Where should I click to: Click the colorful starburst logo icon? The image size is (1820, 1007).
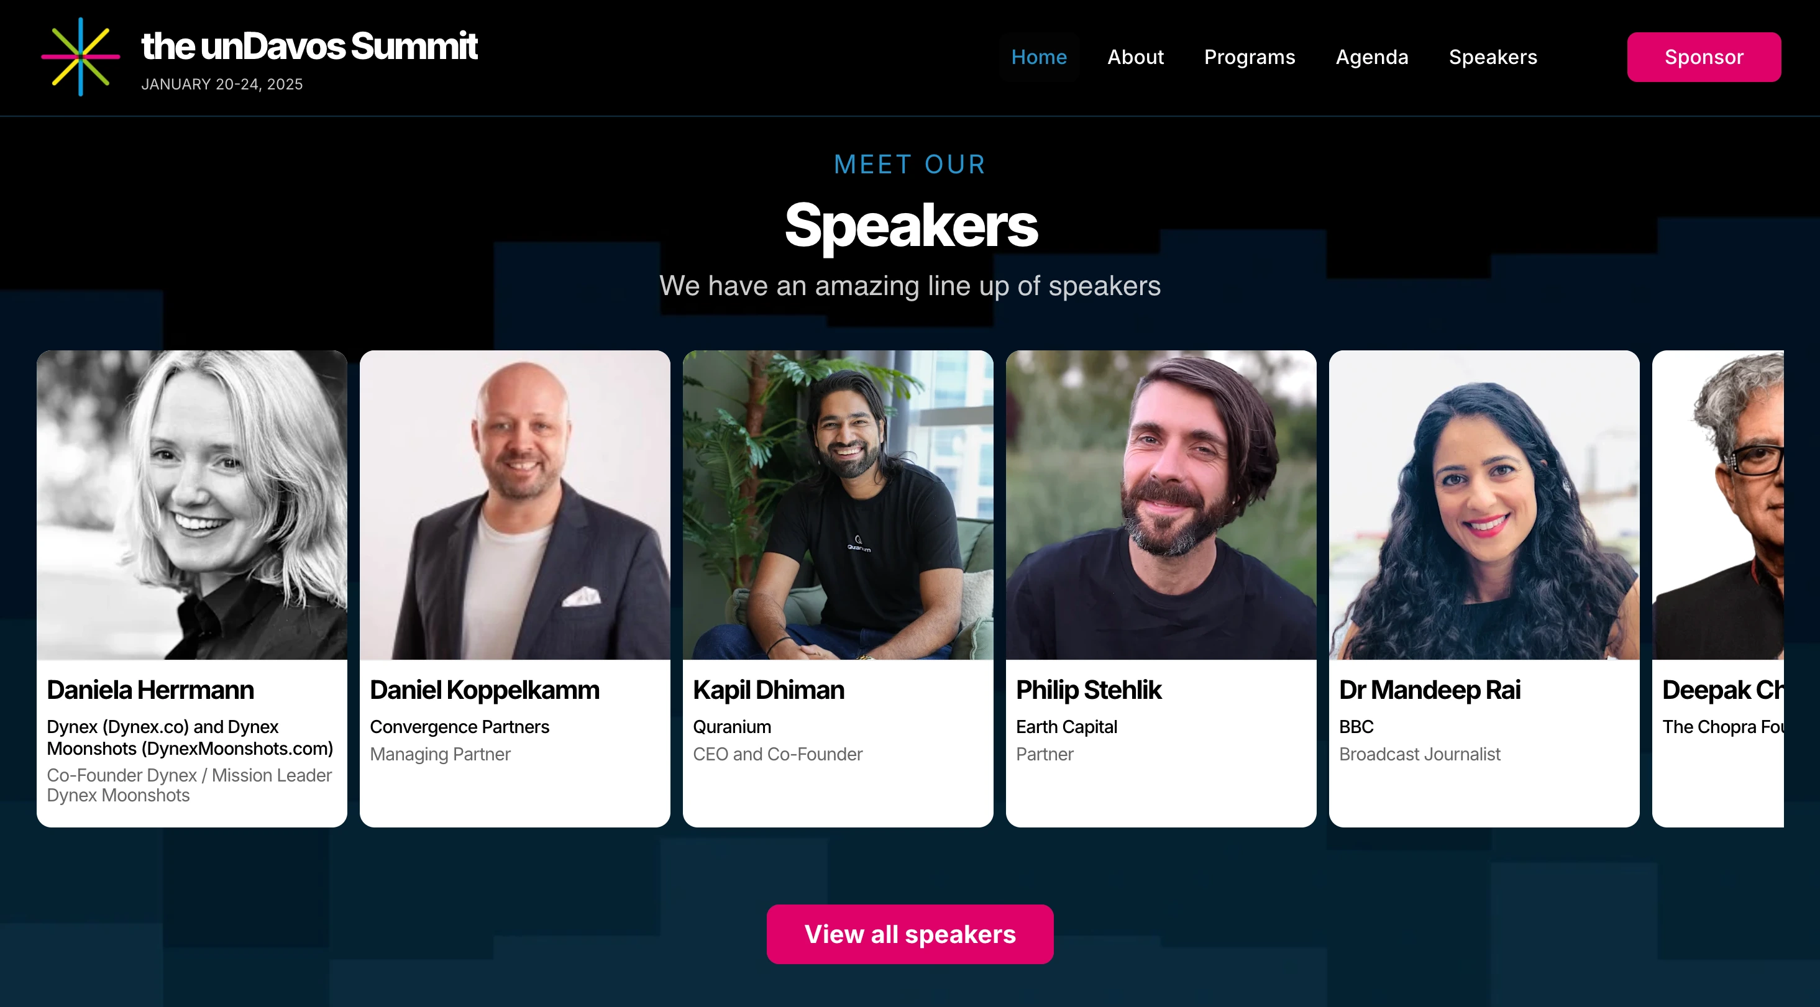coord(81,57)
